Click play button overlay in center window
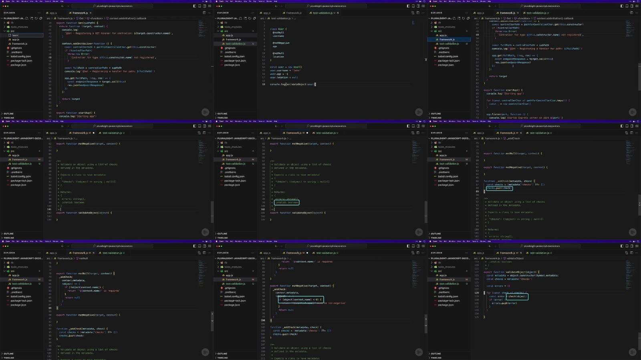Viewport: 641px width, 360px height. 419,232
